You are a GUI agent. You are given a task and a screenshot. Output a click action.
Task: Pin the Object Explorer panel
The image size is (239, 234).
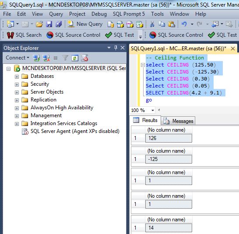point(116,48)
